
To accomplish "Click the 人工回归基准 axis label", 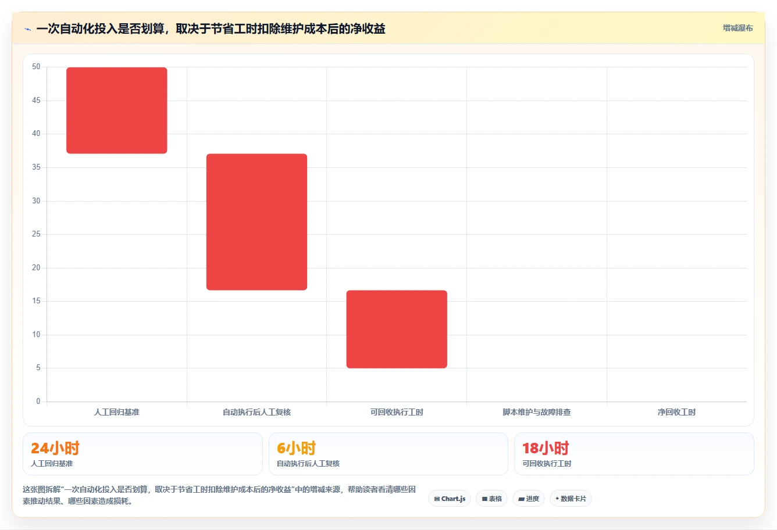I will (117, 412).
